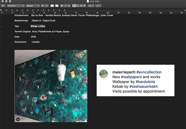Open the line spacing 1,0 dropdown
Image resolution: width=186 pixels, height=129 pixels.
tap(91, 6)
